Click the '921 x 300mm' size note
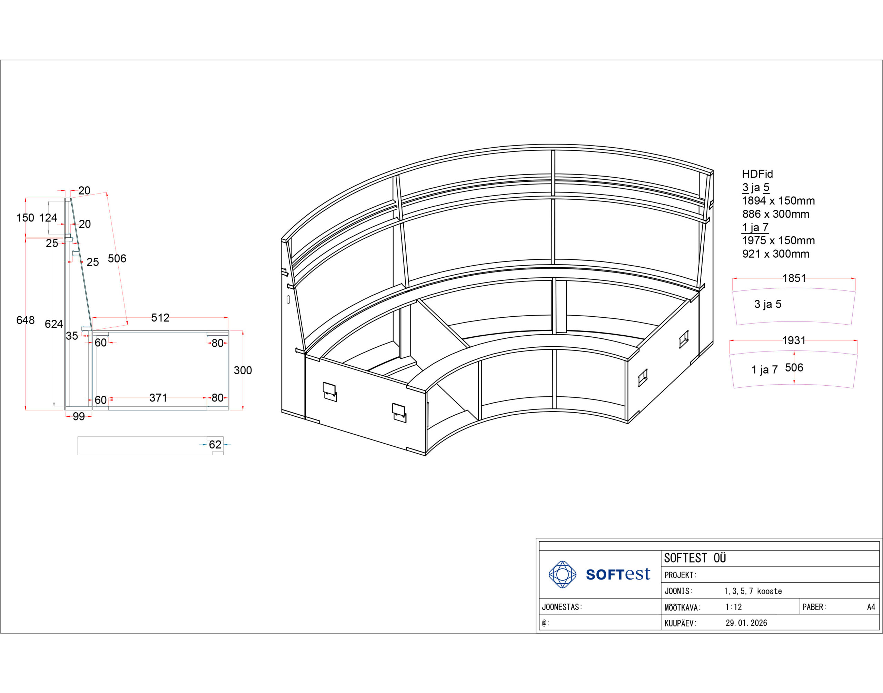Viewport: 883px width, 693px height. click(x=775, y=254)
